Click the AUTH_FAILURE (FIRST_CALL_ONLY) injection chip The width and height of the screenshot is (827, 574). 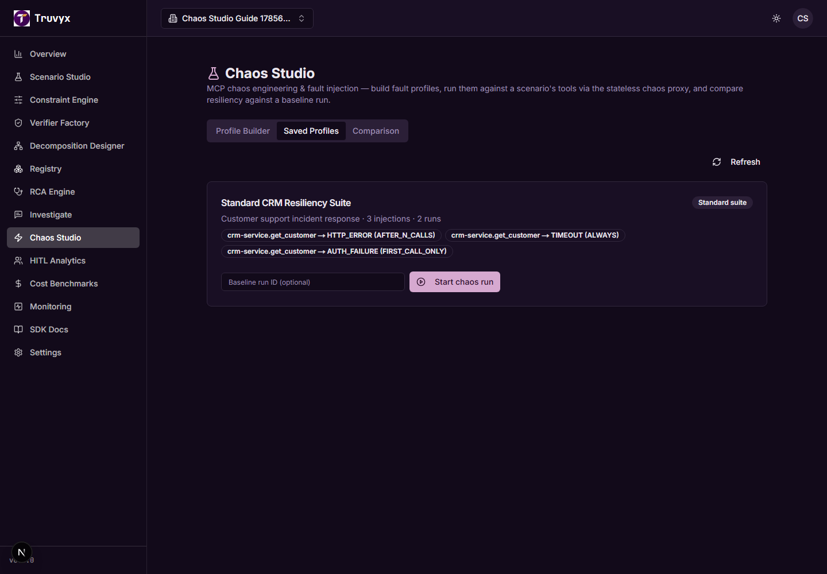[x=337, y=251]
